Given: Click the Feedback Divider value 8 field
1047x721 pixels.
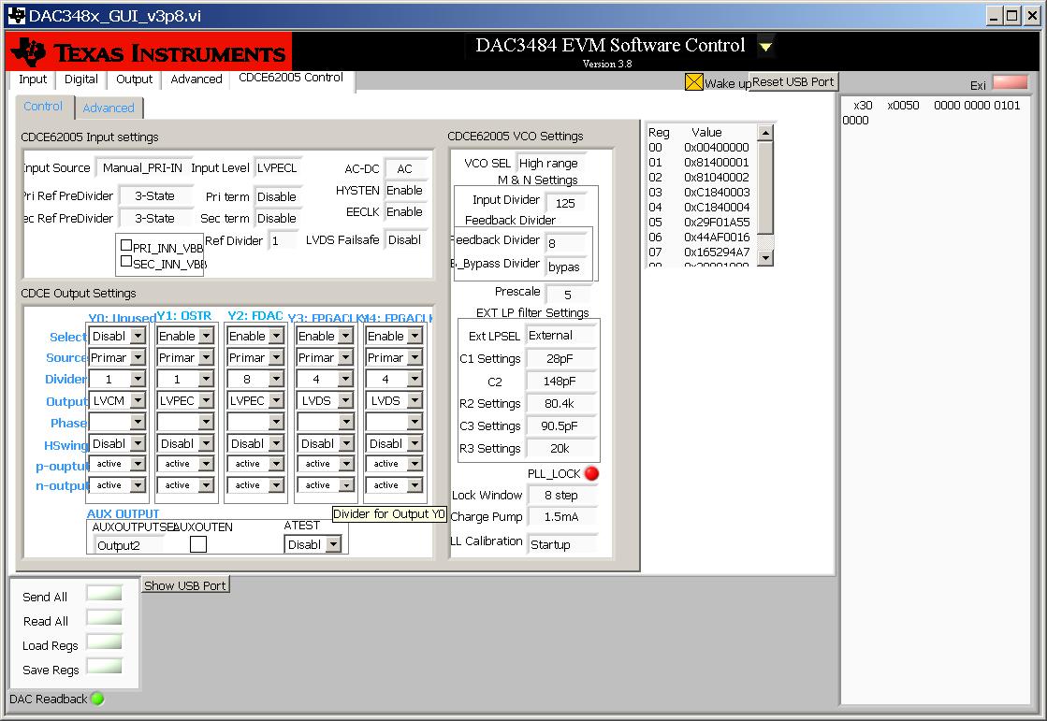Looking at the screenshot, I should [x=566, y=244].
